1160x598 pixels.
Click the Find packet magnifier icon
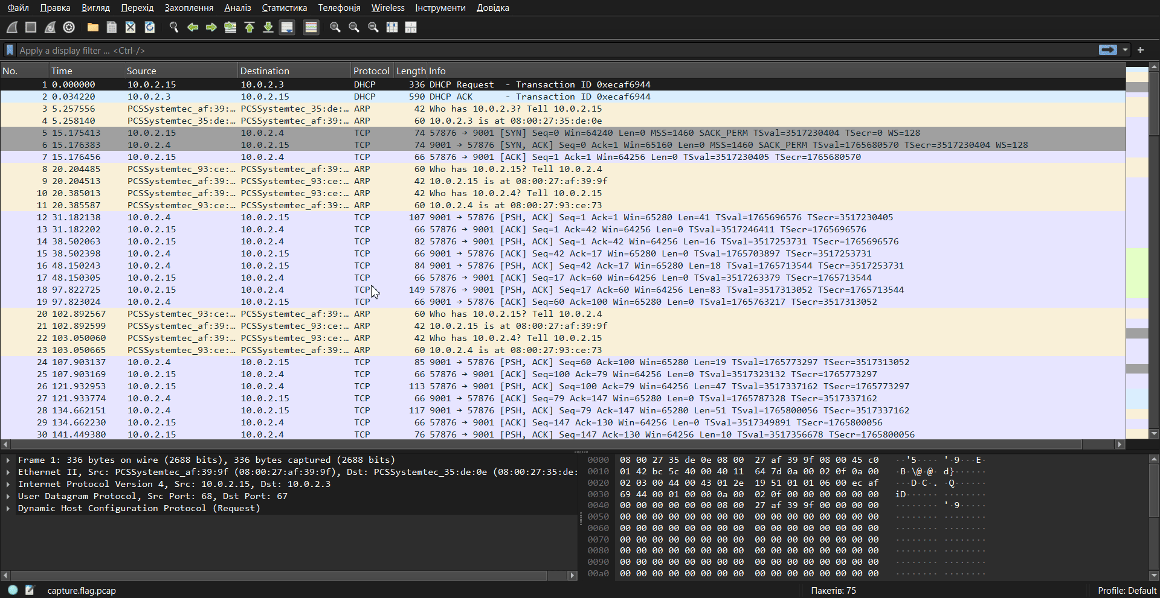(x=174, y=27)
